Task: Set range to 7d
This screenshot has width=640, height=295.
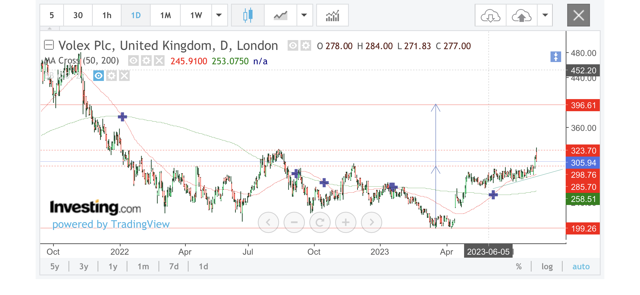Action: click(x=174, y=266)
